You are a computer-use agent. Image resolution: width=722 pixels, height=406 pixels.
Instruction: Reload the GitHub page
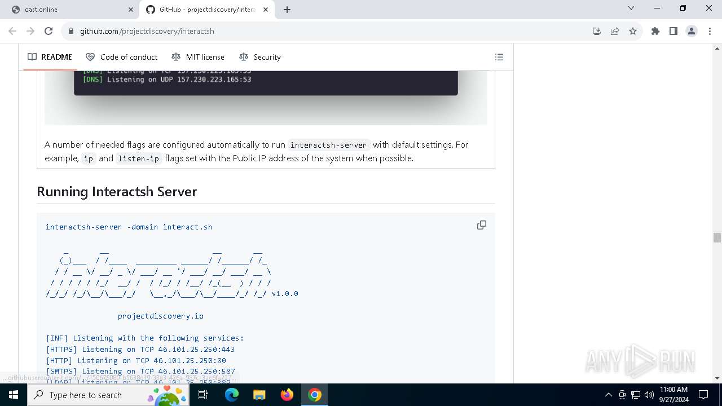[49, 31]
